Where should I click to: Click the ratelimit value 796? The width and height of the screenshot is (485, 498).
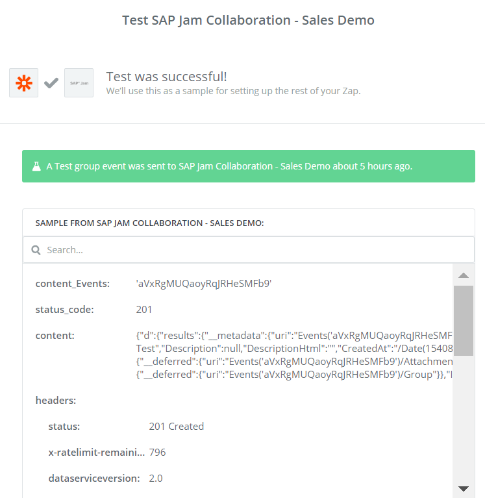[157, 453]
